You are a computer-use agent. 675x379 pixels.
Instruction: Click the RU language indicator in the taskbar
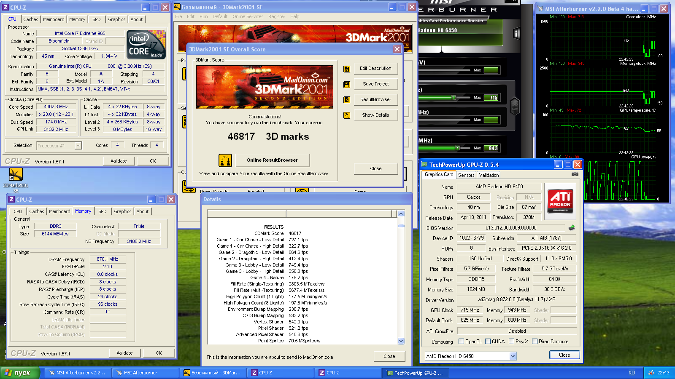coord(632,373)
